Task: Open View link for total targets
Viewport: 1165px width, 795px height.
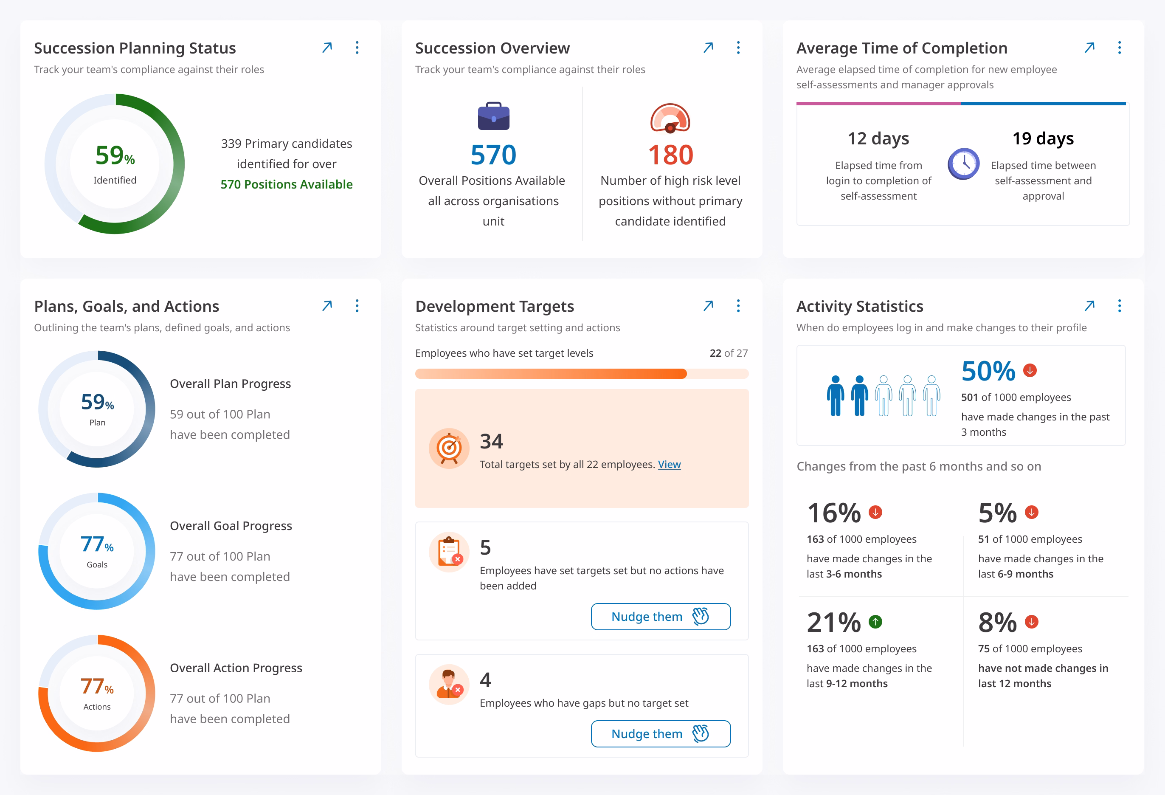Action: coord(669,465)
